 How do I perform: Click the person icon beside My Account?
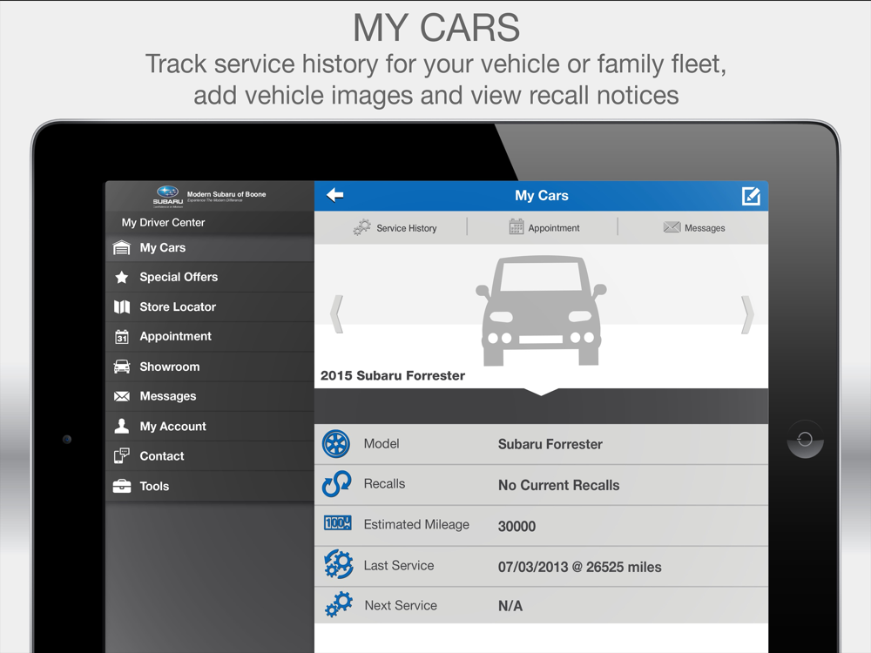122,426
